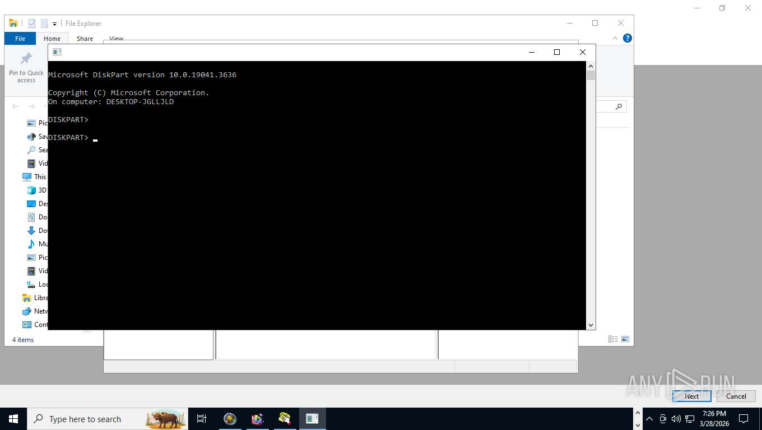Click the 'On computer: DESKTOP-JGLLJLD' text line
The image size is (762, 430).
coord(111,102)
